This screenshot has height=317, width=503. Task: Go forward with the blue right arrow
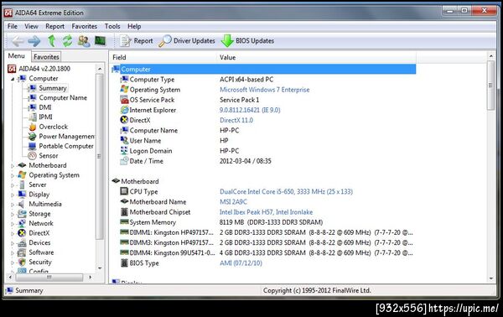tap(34, 41)
